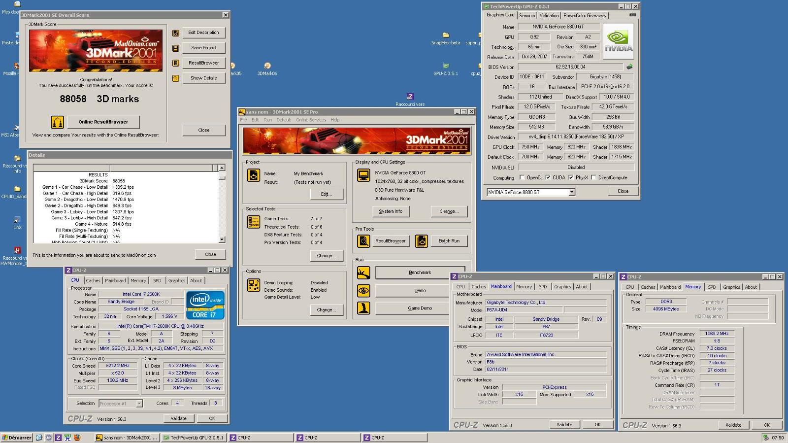Switch to the Validation tab in GPU-Z
Screen dimensions: 788x443
549,15
